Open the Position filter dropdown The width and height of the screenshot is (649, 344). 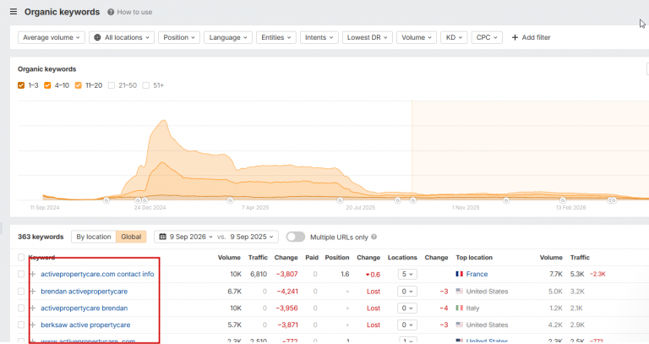179,37
